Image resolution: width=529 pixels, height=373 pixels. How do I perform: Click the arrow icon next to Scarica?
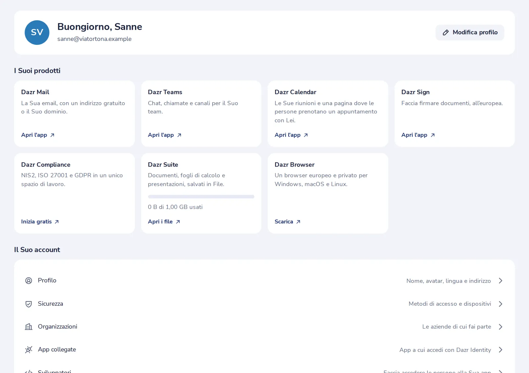click(x=298, y=222)
